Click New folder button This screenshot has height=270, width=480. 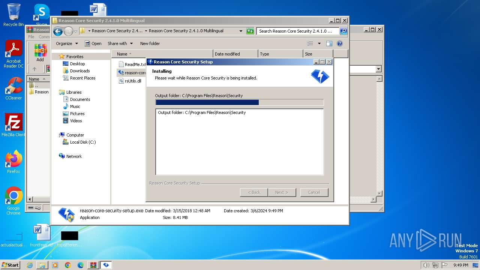coord(150,43)
